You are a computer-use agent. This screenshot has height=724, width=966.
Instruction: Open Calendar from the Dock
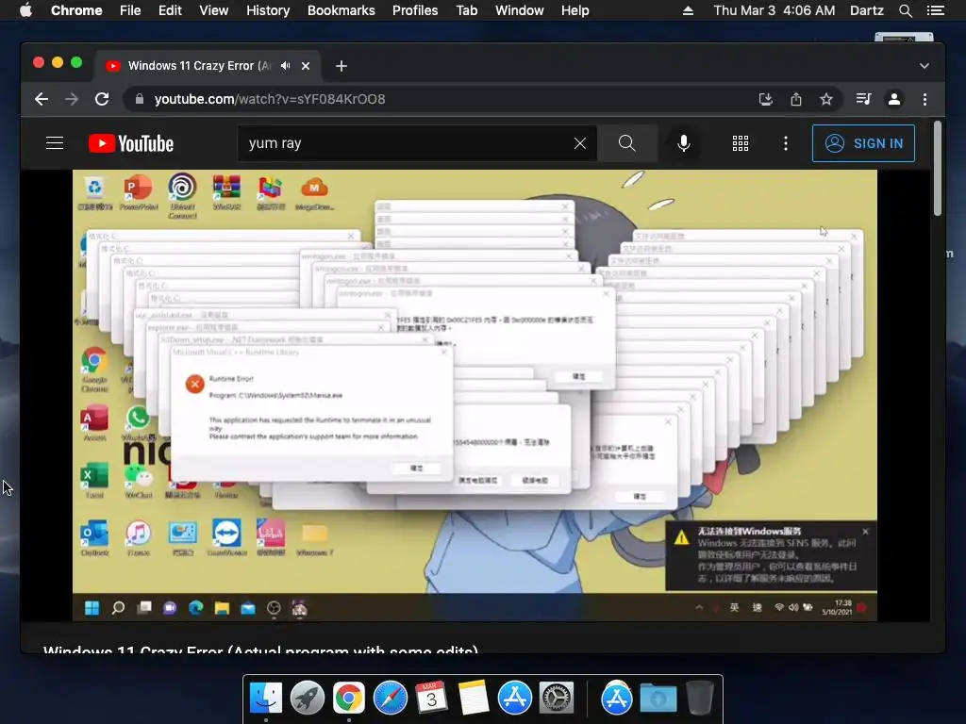click(x=431, y=699)
